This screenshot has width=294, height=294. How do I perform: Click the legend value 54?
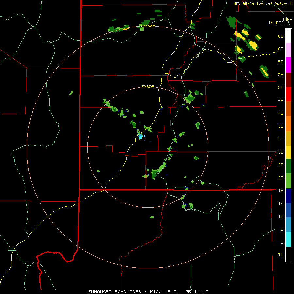(281, 74)
